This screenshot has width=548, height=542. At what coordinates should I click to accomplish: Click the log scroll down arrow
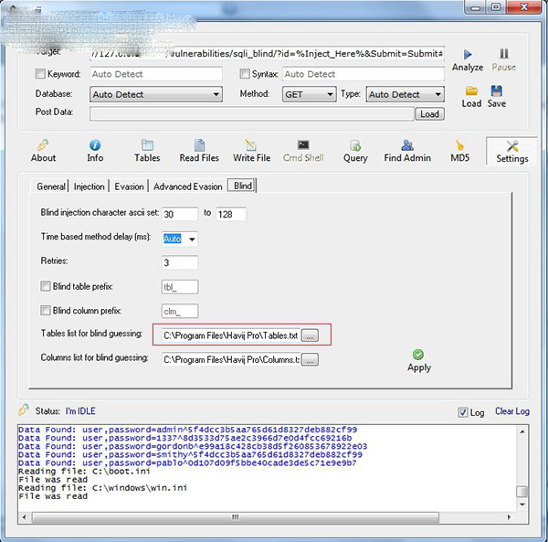[x=522, y=505]
